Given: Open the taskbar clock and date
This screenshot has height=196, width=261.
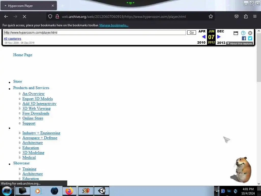Looking at the screenshot, I should (x=248, y=191).
